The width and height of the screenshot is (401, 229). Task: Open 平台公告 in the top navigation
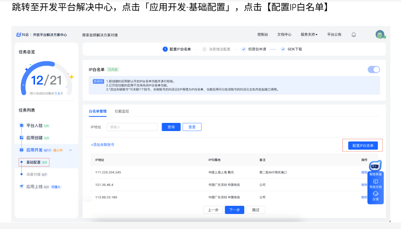(x=334, y=34)
